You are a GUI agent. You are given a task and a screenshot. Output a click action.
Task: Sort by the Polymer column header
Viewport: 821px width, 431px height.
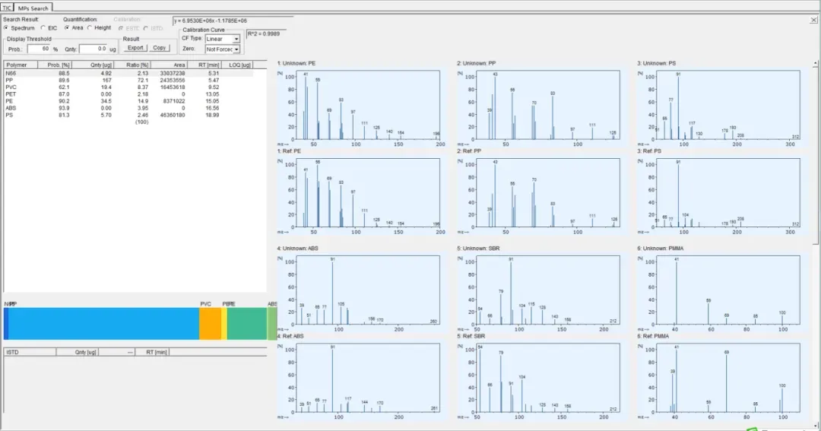pos(21,65)
